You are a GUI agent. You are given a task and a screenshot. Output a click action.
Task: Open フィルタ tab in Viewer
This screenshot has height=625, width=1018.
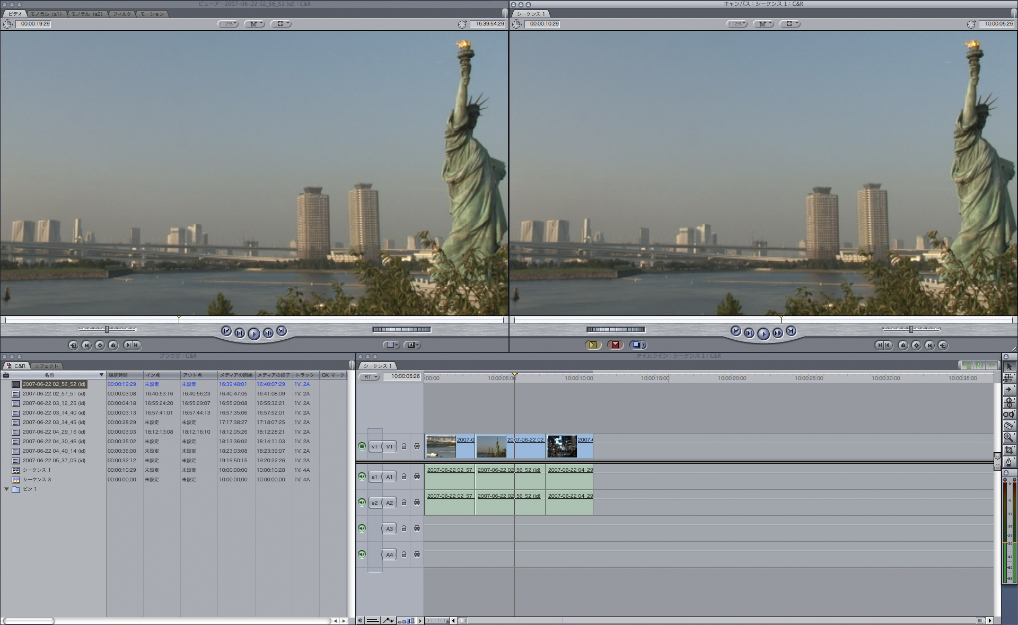121,14
